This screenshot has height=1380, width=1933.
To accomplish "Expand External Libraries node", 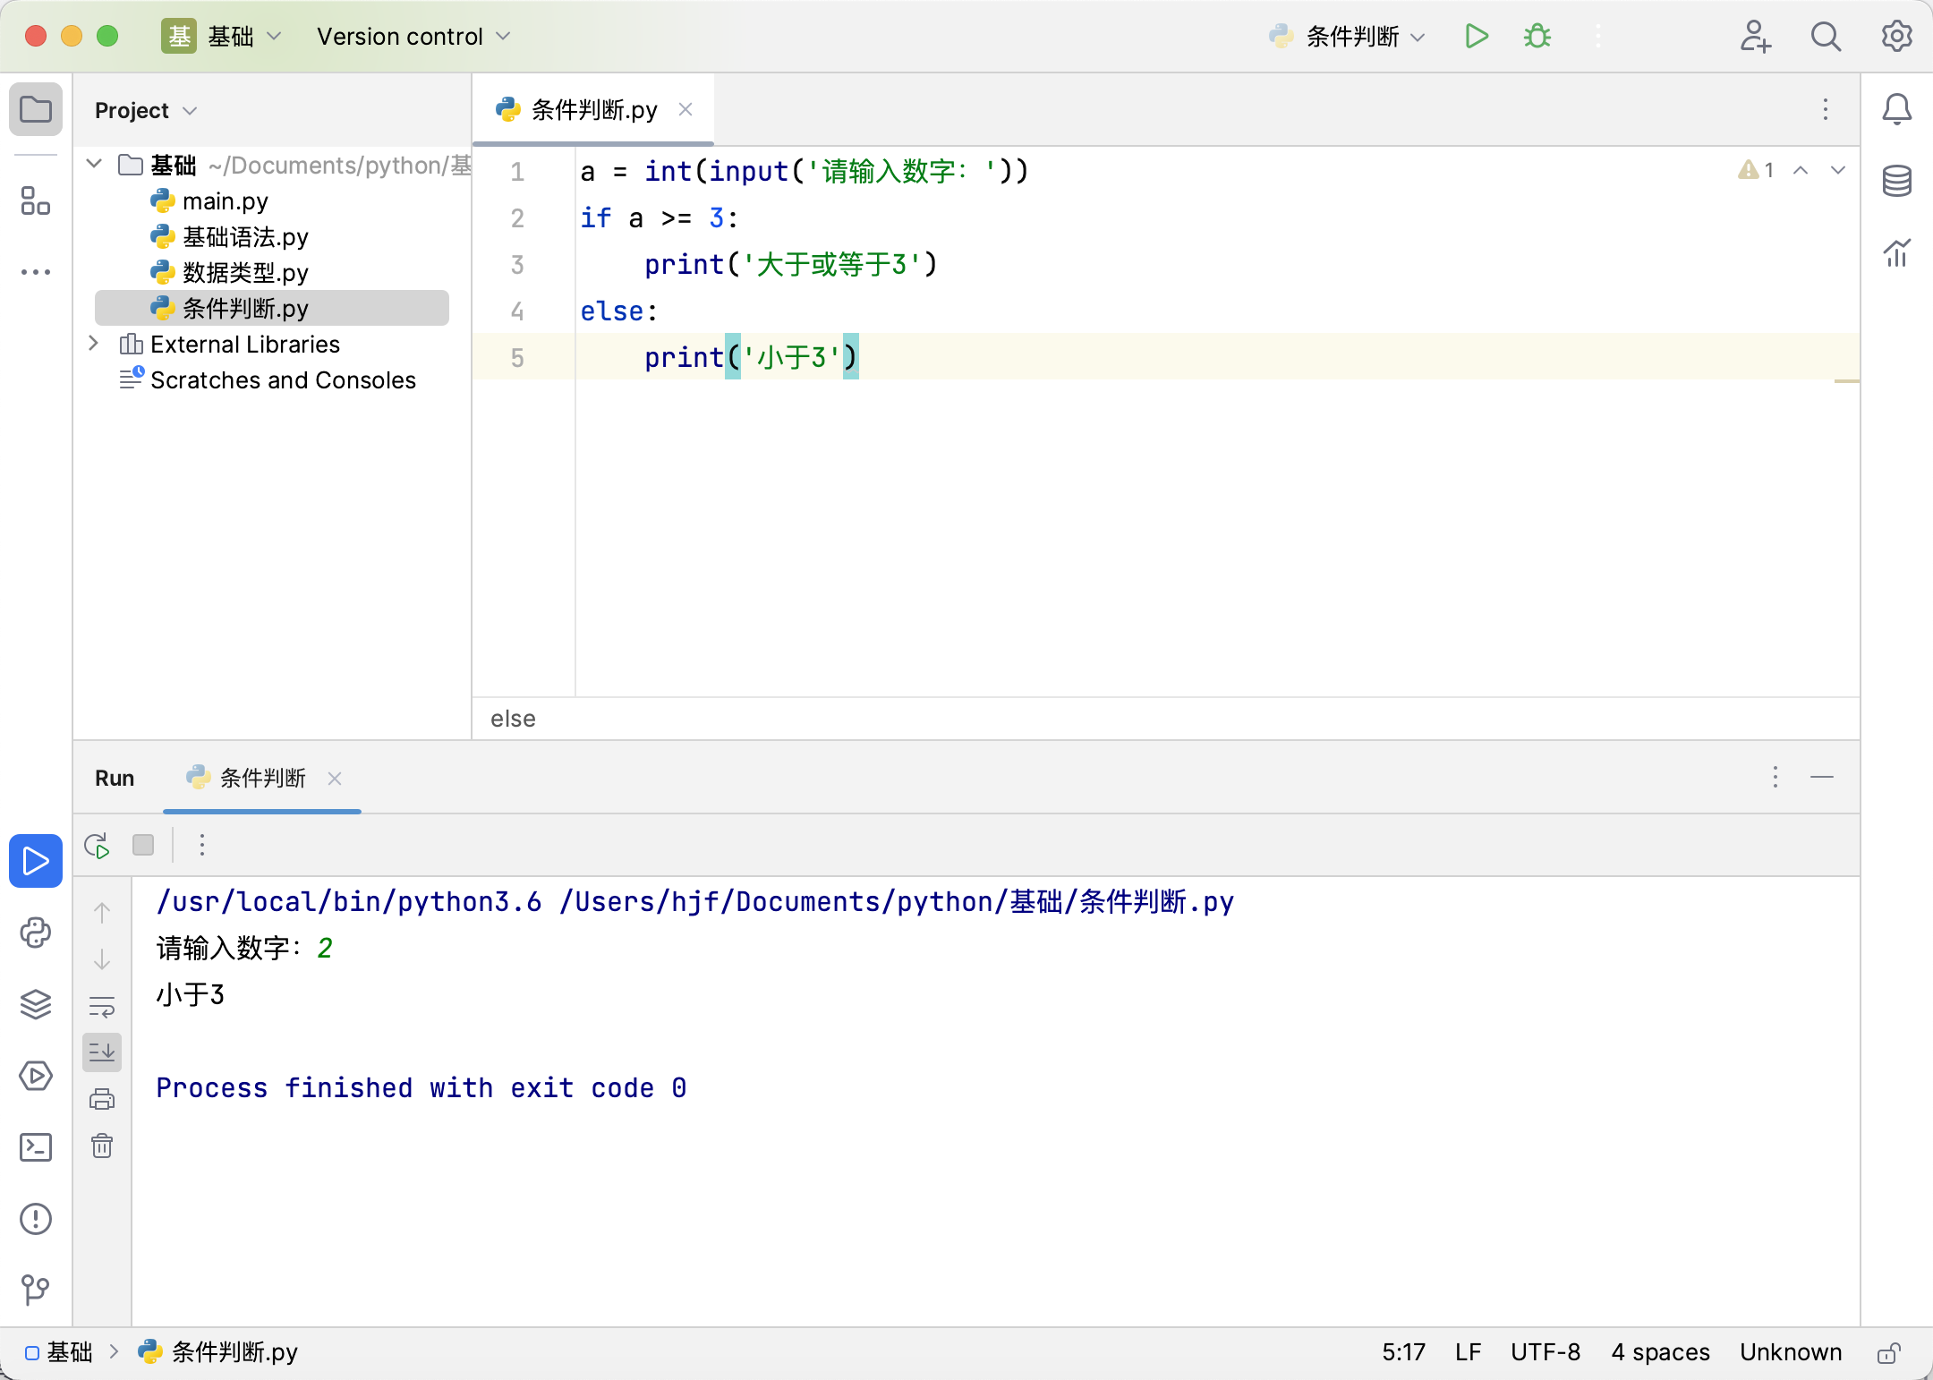I will pos(94,344).
